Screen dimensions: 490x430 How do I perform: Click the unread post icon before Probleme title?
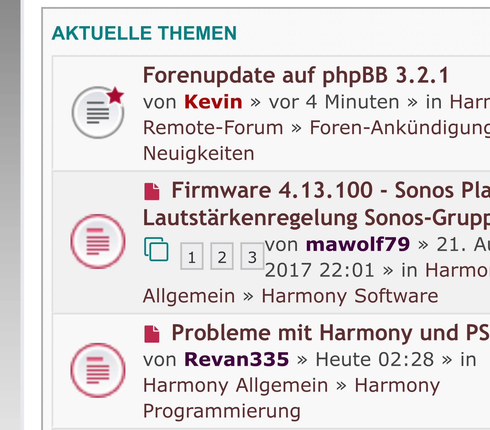(152, 334)
